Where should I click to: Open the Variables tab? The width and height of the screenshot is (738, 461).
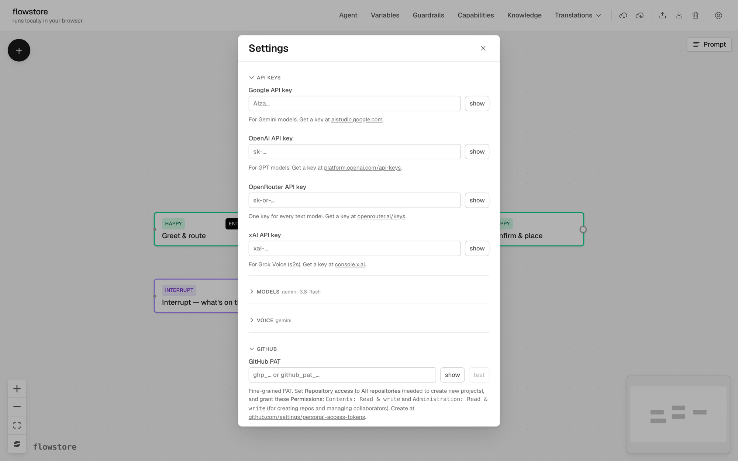(385, 15)
